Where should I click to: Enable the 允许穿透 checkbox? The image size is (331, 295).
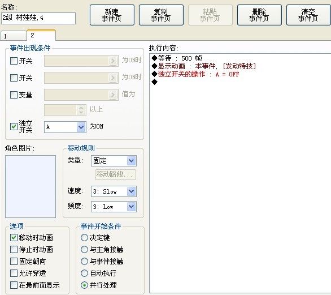click(x=14, y=273)
